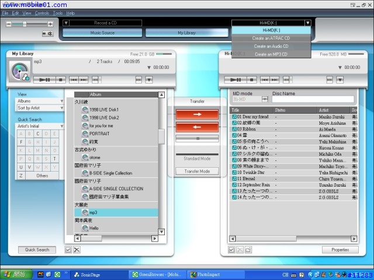Image resolution: width=374 pixels, height=280 pixels.
Task: Choose Hi-MD(K:) in the device list
Action: tap(271, 30)
